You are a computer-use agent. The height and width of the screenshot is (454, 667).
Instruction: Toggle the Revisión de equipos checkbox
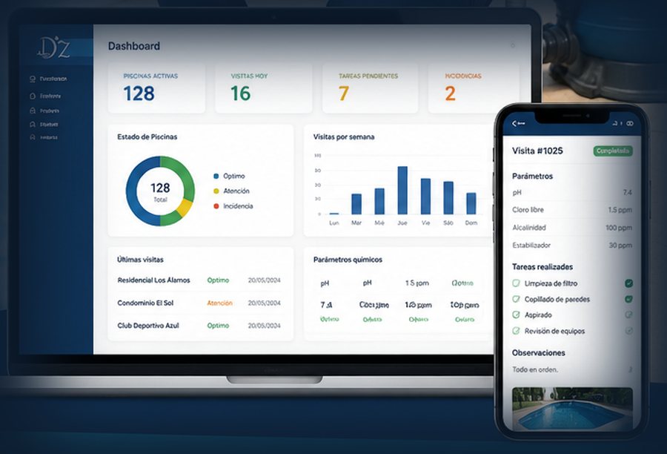pos(628,331)
